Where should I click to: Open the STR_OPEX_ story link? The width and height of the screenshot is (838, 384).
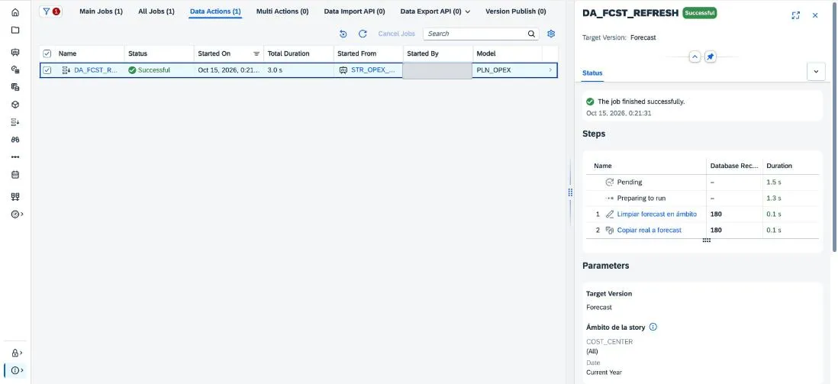click(x=373, y=70)
